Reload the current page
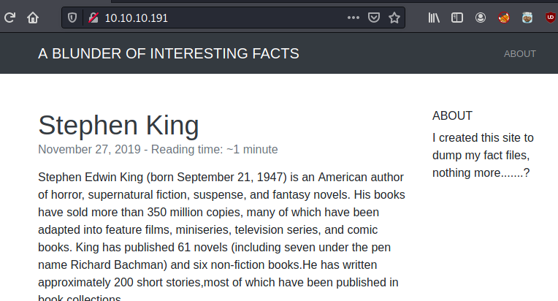Screen dimensions: 558x301 click(9, 18)
